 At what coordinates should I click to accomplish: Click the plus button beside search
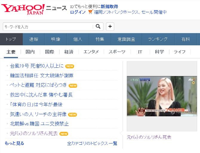pyautogui.click(x=110, y=27)
